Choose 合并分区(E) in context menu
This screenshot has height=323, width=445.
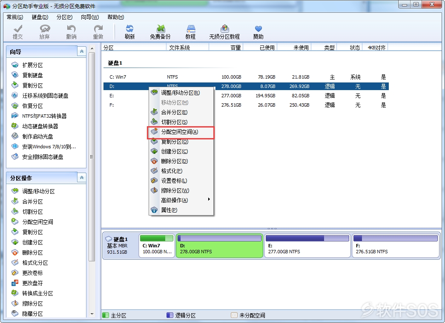[181, 113]
